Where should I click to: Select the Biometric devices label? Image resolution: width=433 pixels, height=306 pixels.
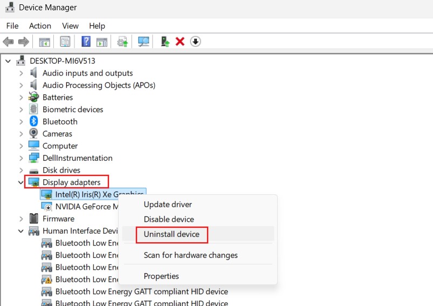coord(73,109)
